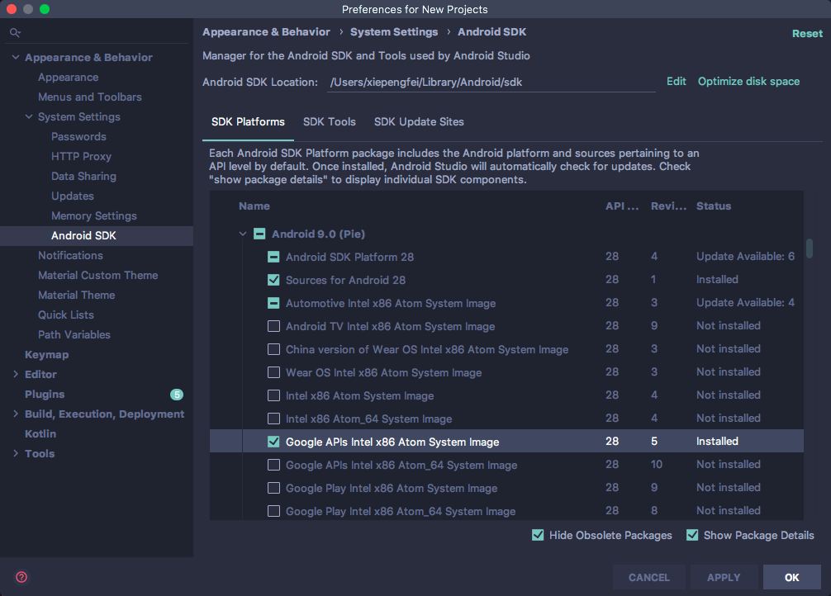This screenshot has height=596, width=831.
Task: Click the Revision column header
Action: coord(669,206)
